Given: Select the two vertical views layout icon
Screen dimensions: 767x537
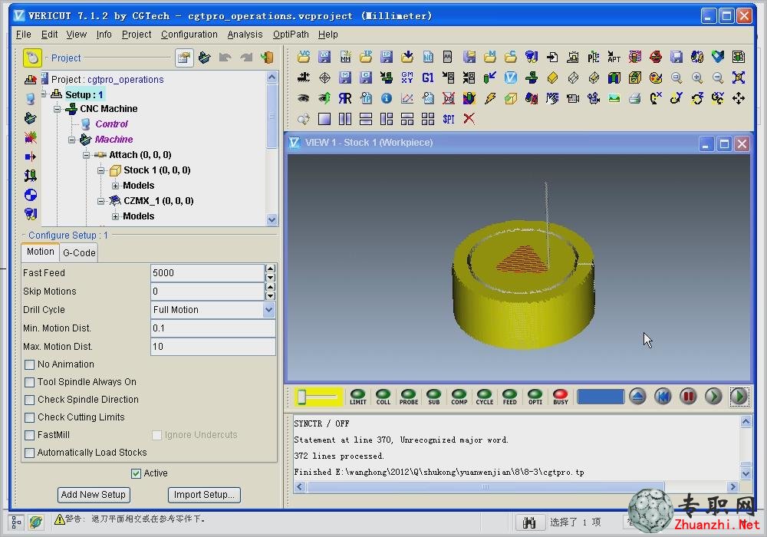Looking at the screenshot, I should coord(345,119).
